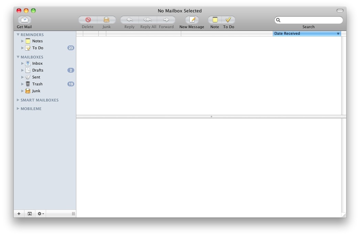Screen dimensions: 360x234
Task: Show Mail Activity with the sidebar bottom icon
Action: [30, 214]
